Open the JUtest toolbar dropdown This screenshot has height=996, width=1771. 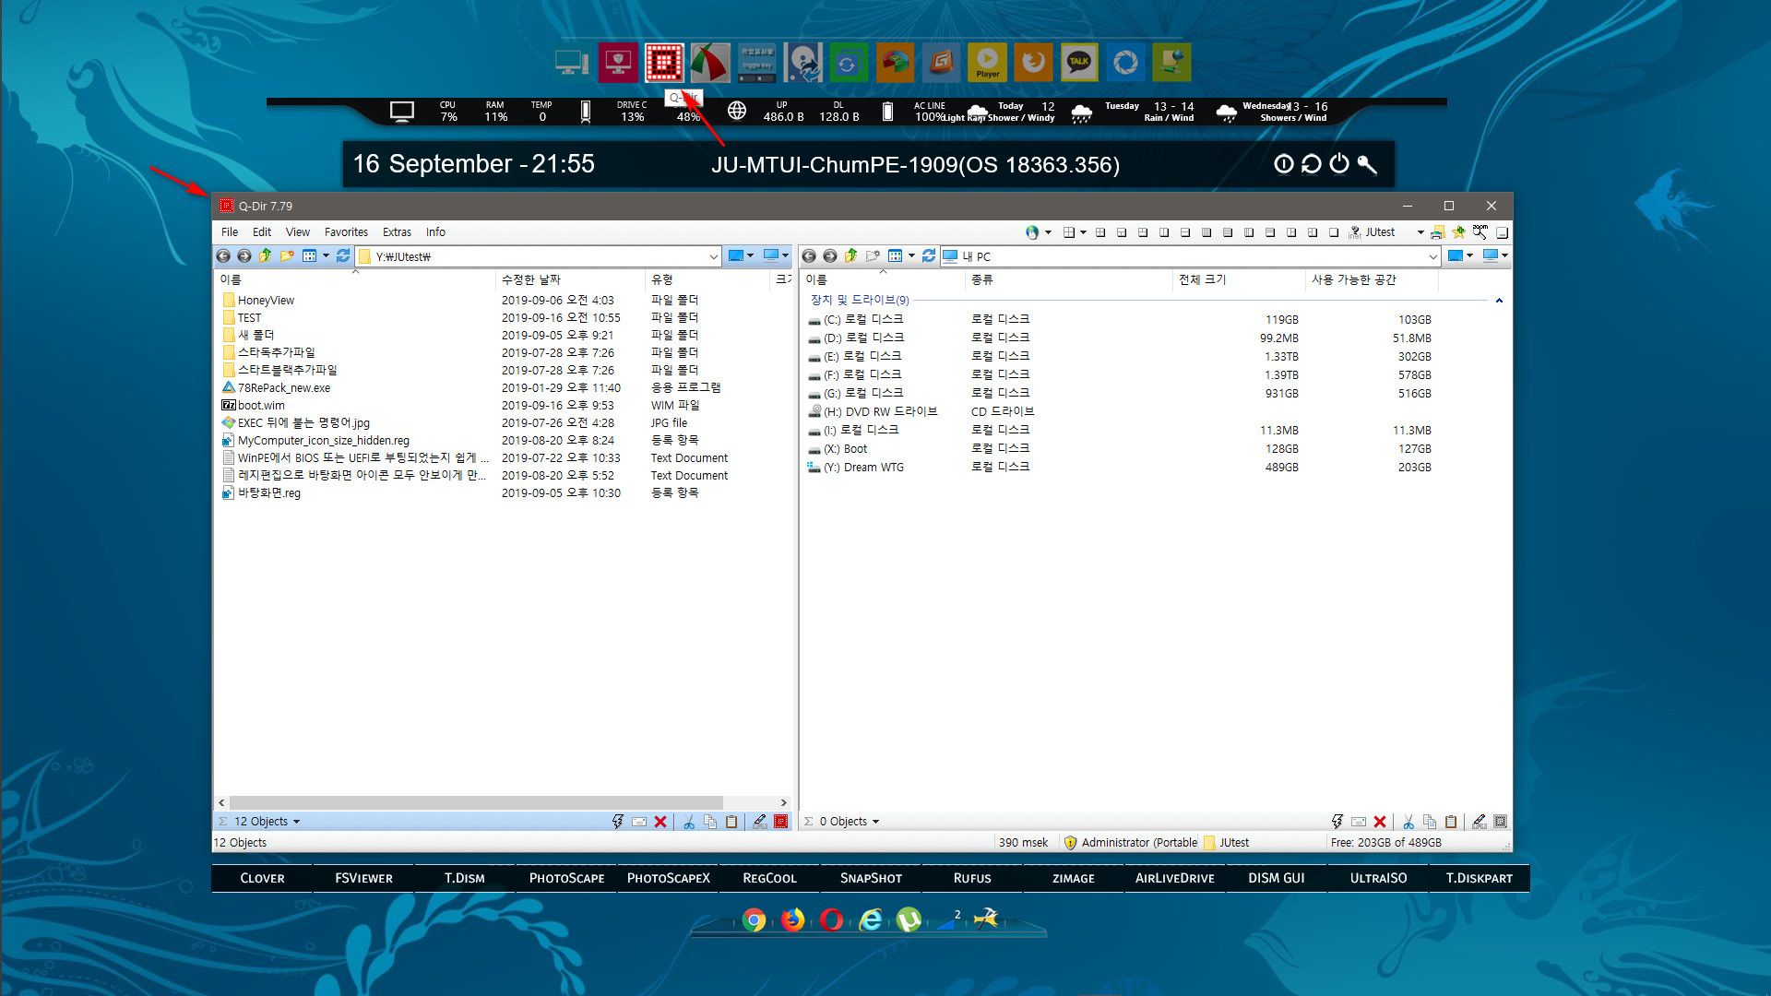pyautogui.click(x=1420, y=232)
